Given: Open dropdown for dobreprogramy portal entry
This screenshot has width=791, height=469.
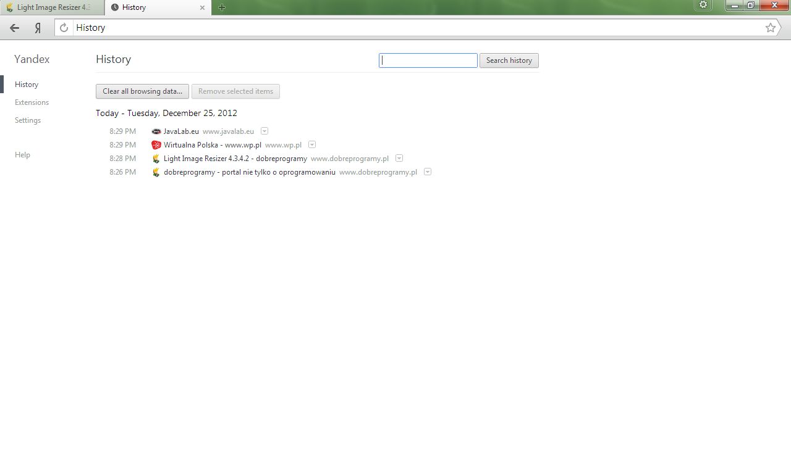Looking at the screenshot, I should point(428,172).
